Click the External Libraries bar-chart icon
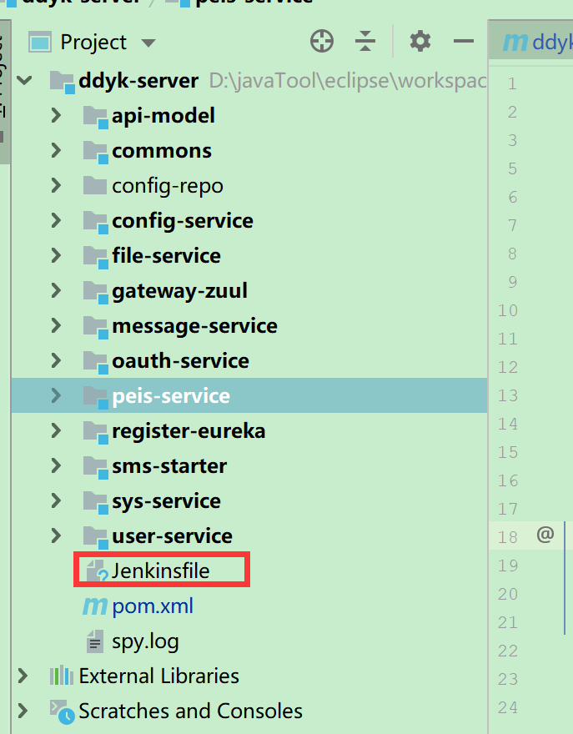573x734 pixels. [63, 676]
